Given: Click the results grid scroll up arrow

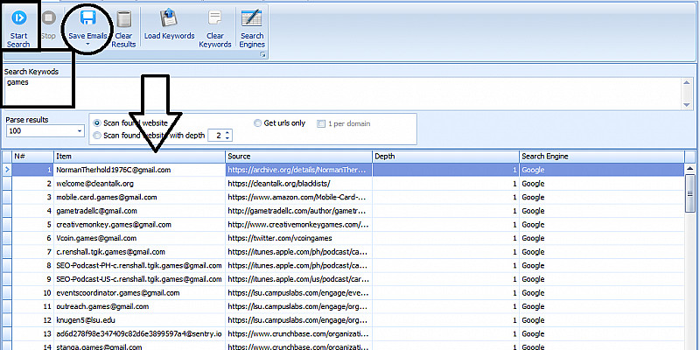Looking at the screenshot, I should click(690, 169).
